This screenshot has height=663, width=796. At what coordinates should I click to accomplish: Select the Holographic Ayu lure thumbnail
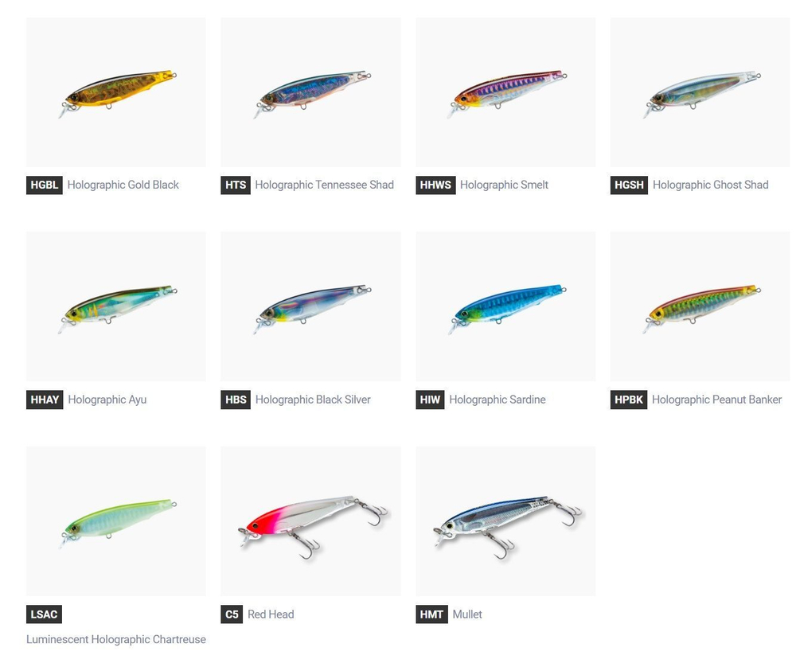[116, 306]
